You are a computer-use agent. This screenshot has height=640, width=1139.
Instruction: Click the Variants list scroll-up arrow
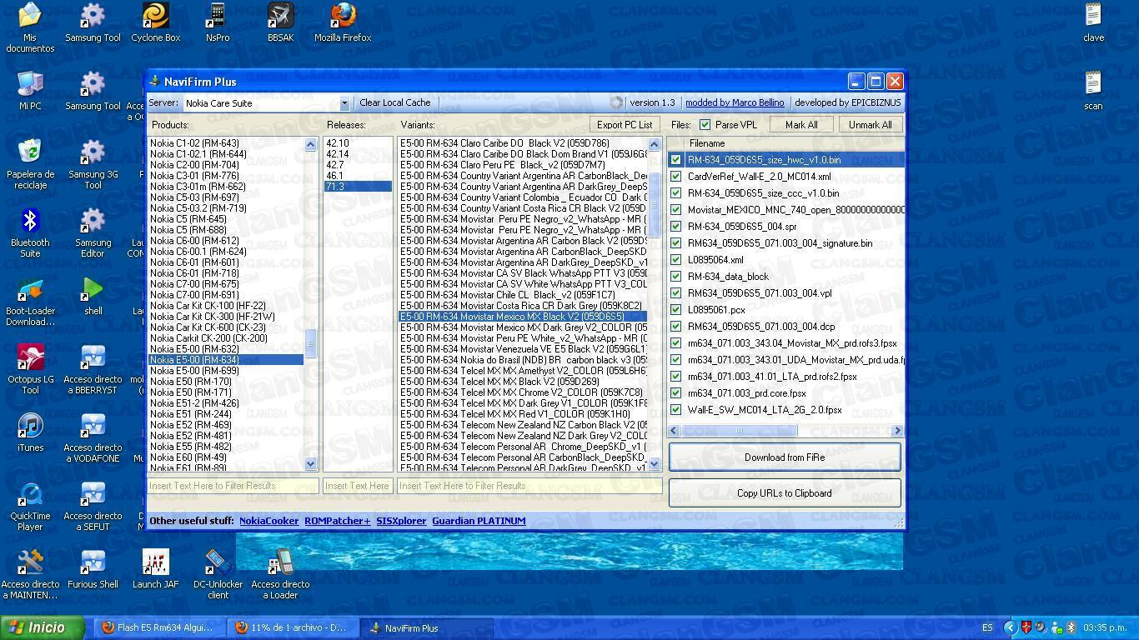point(654,145)
